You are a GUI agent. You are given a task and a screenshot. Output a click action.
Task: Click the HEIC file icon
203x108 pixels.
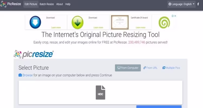coord(100,93)
